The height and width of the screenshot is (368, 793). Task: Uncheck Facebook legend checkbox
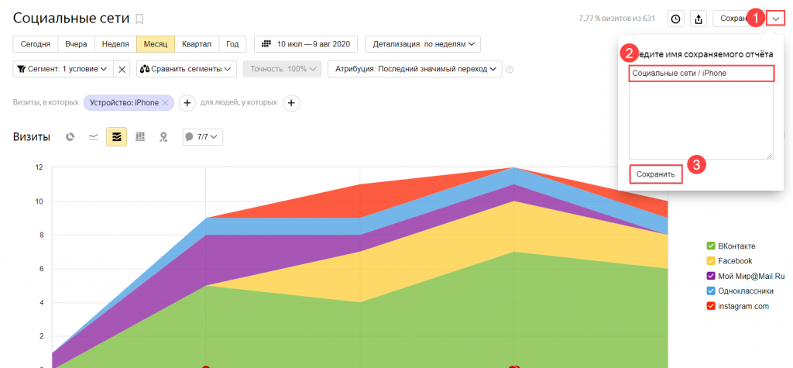tap(711, 261)
